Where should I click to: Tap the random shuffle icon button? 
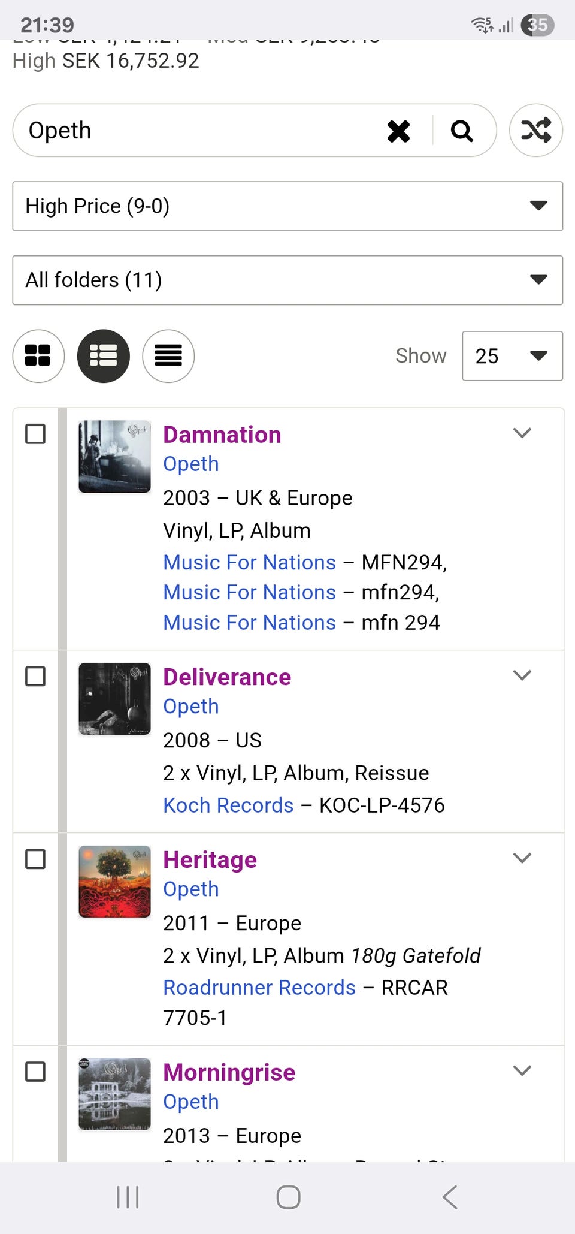click(x=535, y=131)
